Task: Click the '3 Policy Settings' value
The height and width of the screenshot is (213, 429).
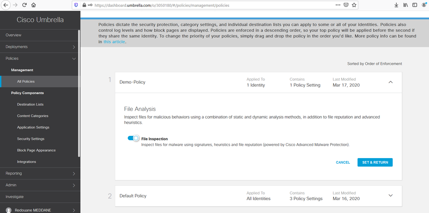Action: (x=306, y=198)
